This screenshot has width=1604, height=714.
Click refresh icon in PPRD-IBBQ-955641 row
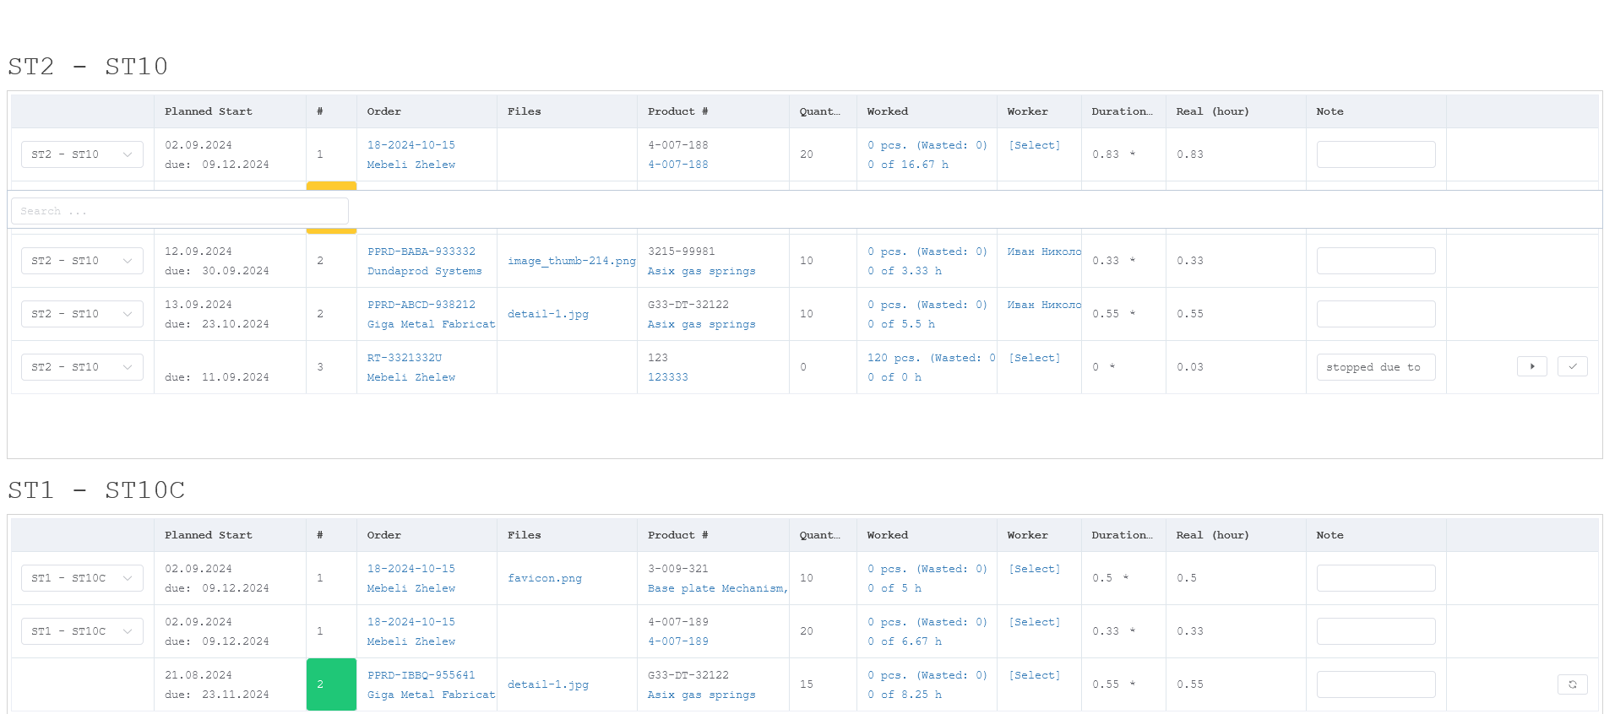click(1572, 684)
